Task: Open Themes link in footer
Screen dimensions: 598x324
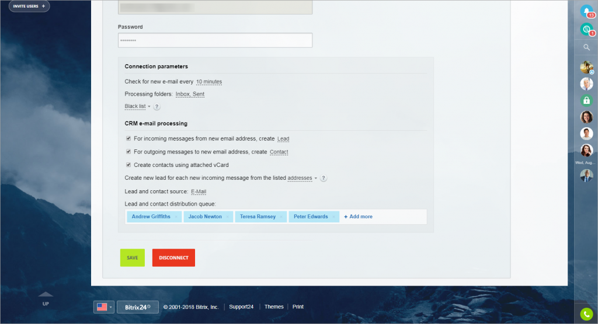Action: 274,307
